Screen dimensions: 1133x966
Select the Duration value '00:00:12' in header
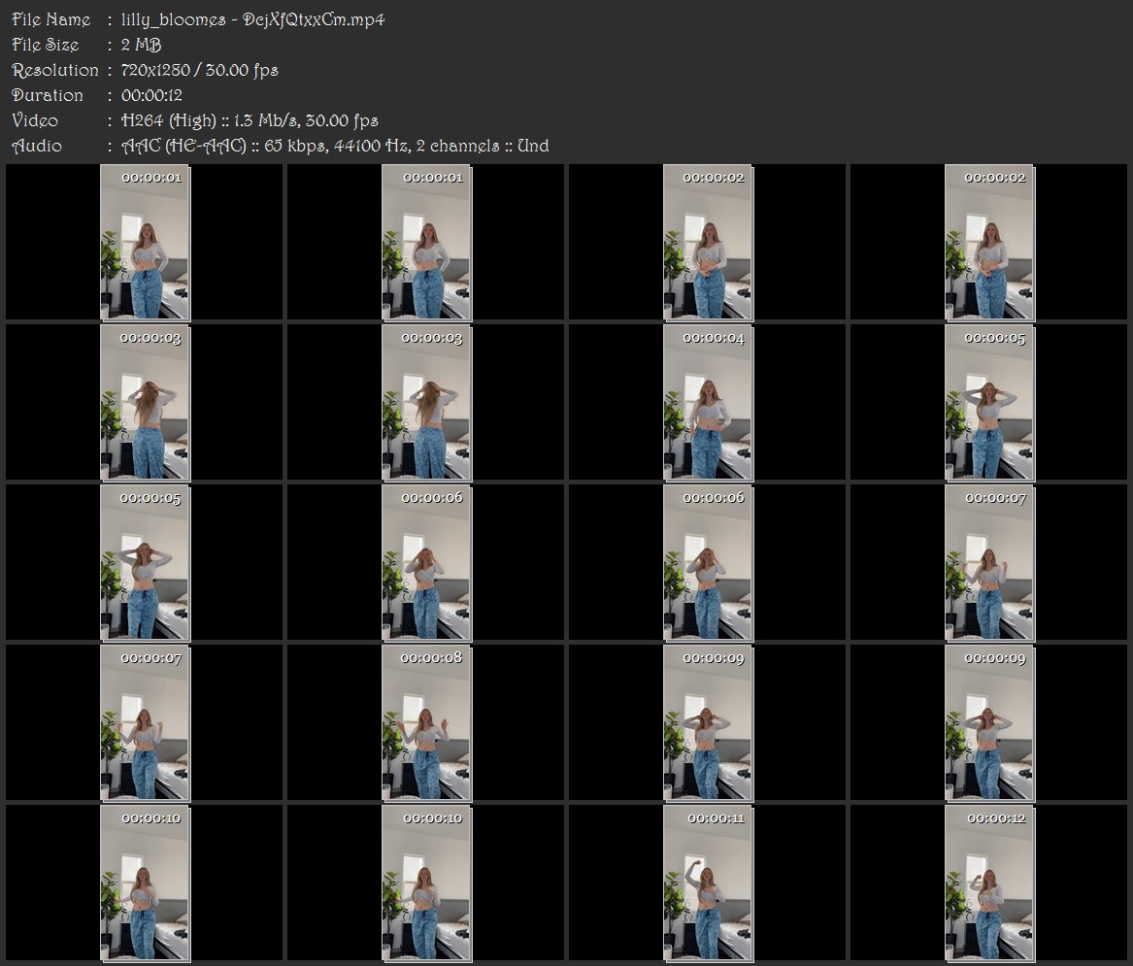pyautogui.click(x=151, y=95)
